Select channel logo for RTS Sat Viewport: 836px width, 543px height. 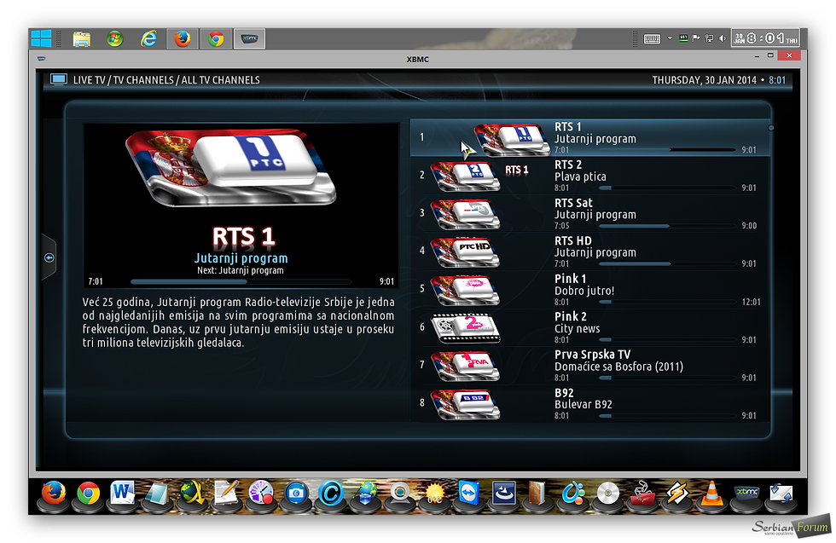tap(465, 214)
